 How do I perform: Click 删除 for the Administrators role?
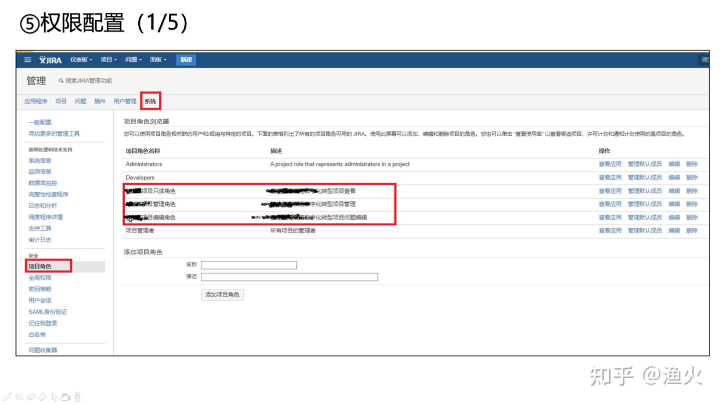point(691,164)
